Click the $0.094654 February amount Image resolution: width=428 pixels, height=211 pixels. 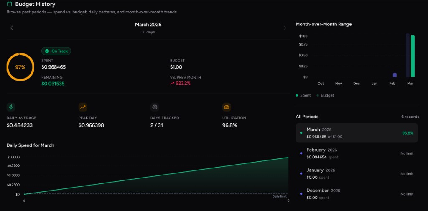click(x=317, y=157)
